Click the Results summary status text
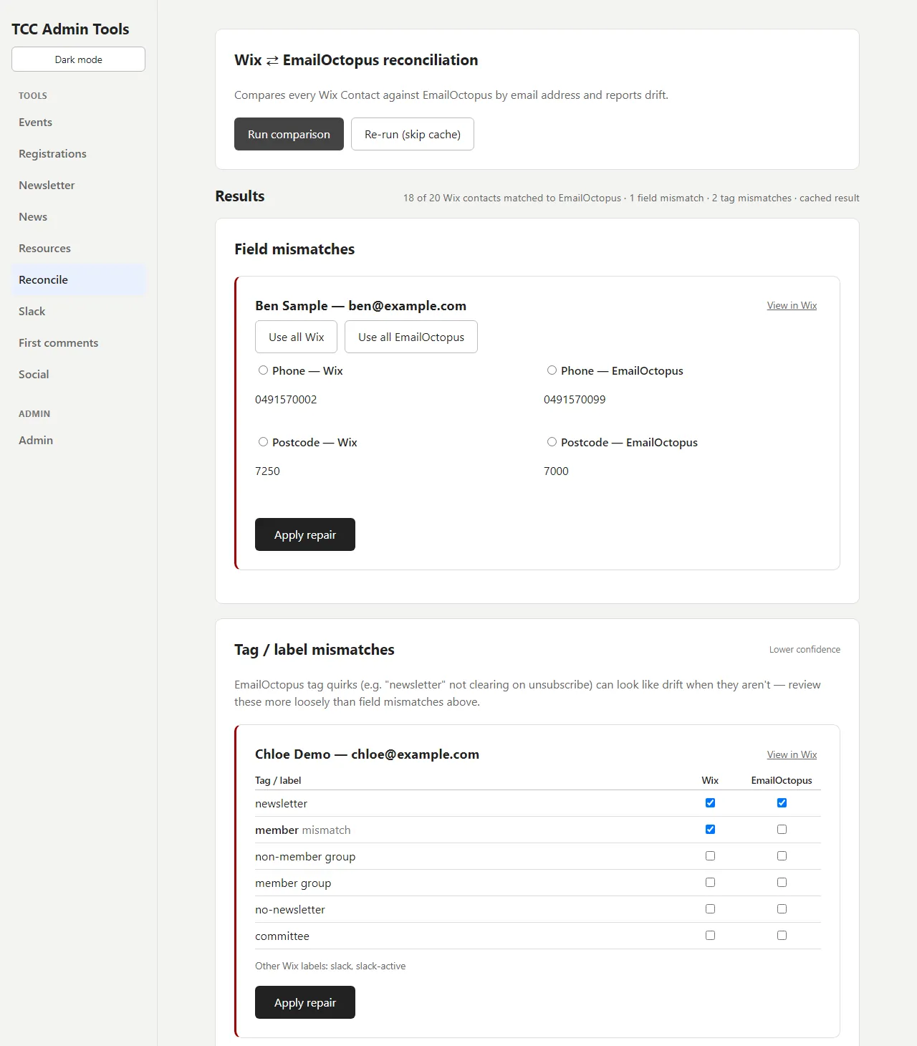This screenshot has height=1046, width=917. pyautogui.click(x=631, y=198)
